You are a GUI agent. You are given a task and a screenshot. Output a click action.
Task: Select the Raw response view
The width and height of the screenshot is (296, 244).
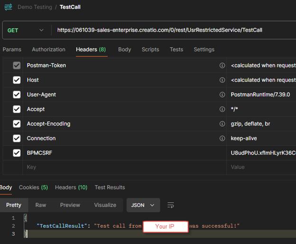tap(41, 205)
